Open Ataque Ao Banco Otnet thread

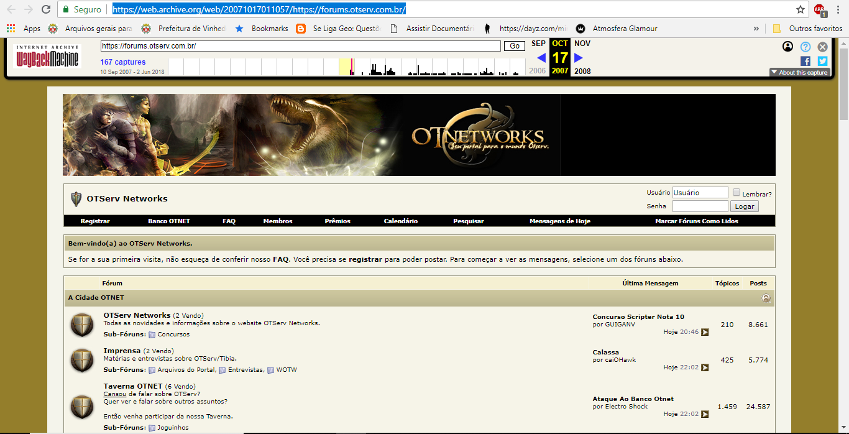633,399
